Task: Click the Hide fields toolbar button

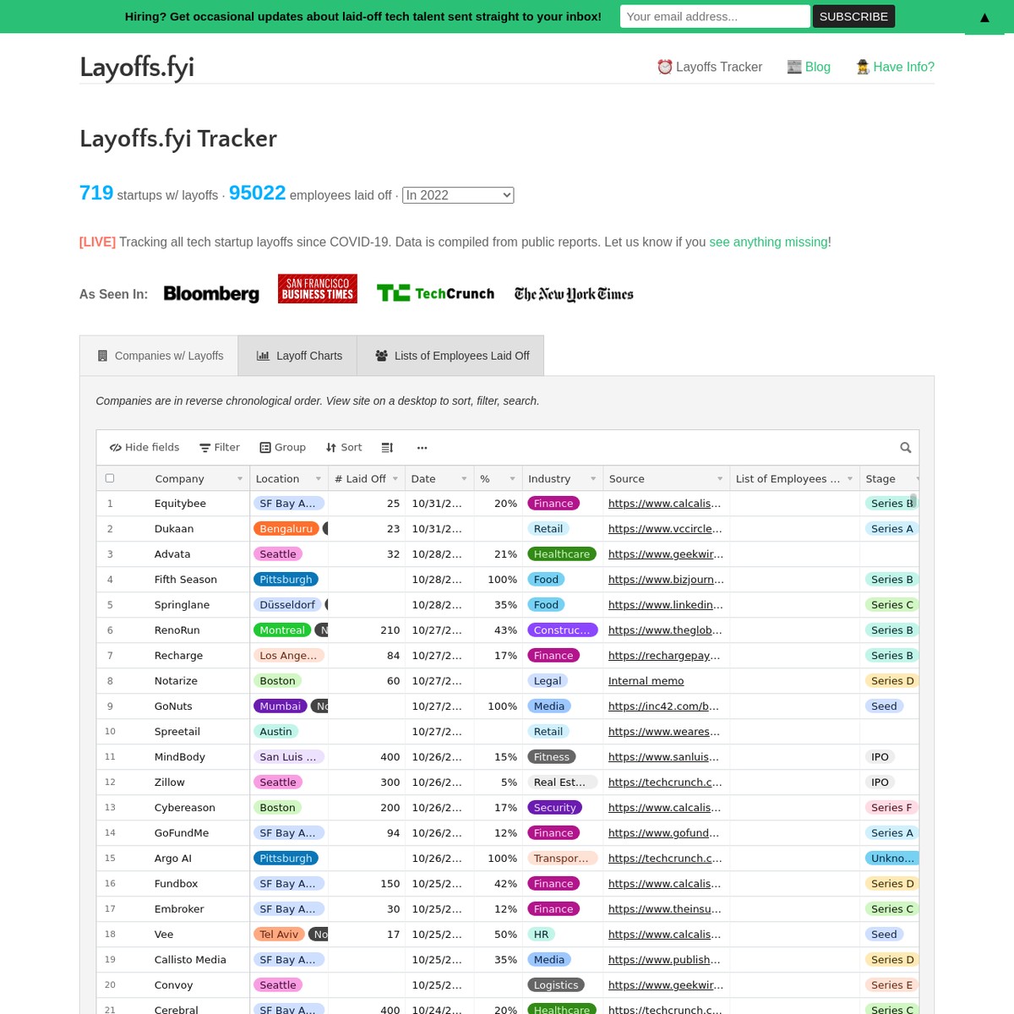Action: pos(144,448)
